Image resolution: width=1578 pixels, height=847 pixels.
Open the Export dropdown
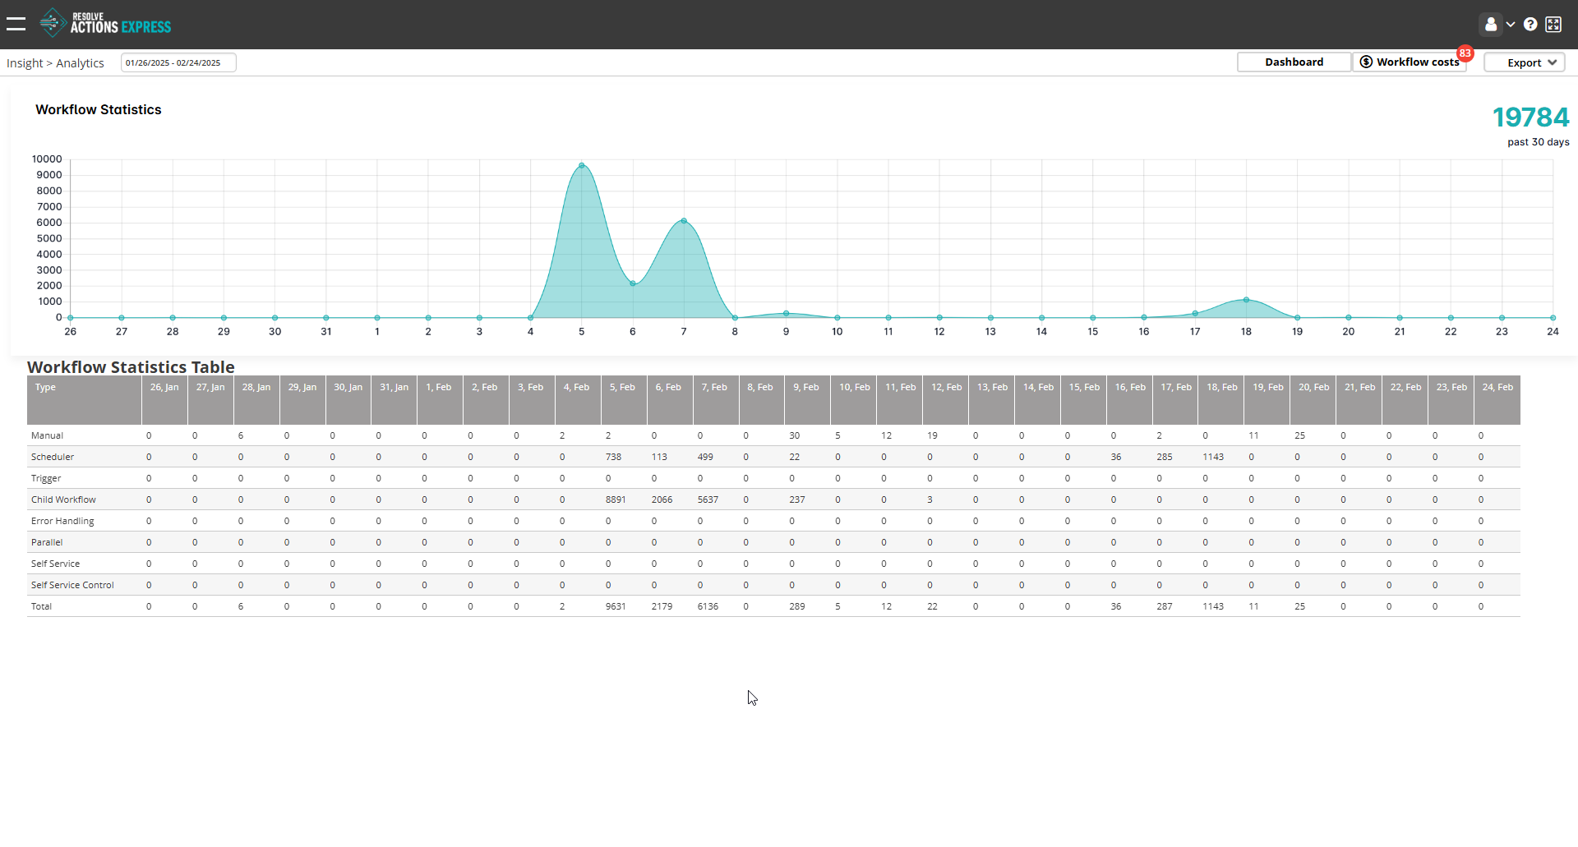point(1524,62)
